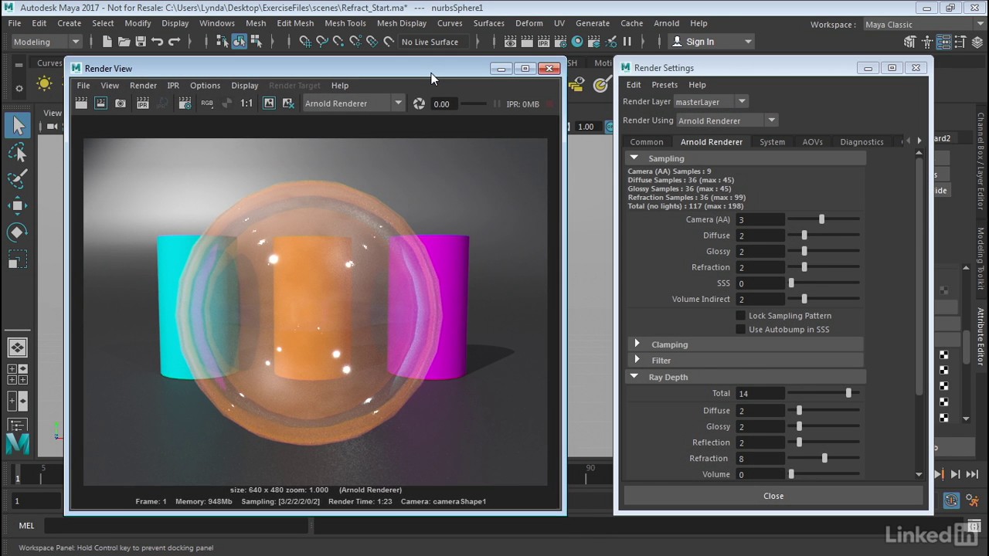This screenshot has width=989, height=556.
Task: Remove image from Render View
Action: tap(288, 103)
